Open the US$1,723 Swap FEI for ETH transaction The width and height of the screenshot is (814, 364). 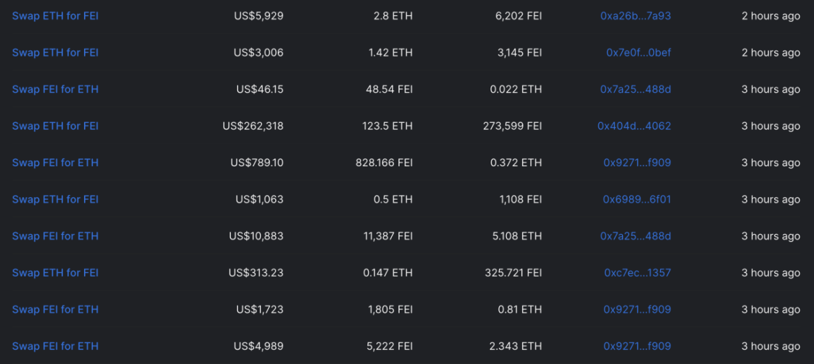(x=55, y=310)
